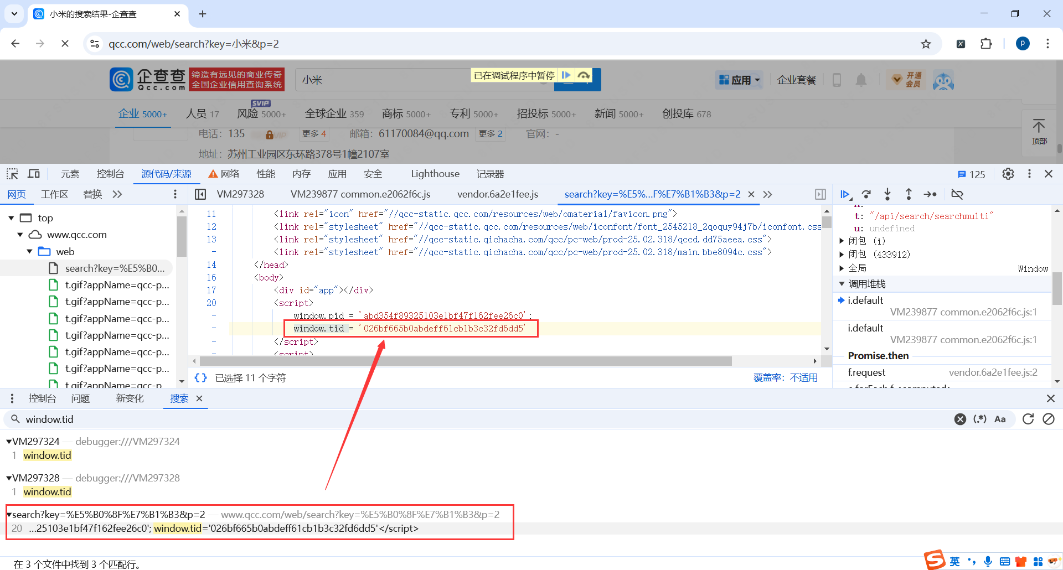This screenshot has height=570, width=1063.
Task: Enable match case Aa toggle
Action: coord(1000,419)
